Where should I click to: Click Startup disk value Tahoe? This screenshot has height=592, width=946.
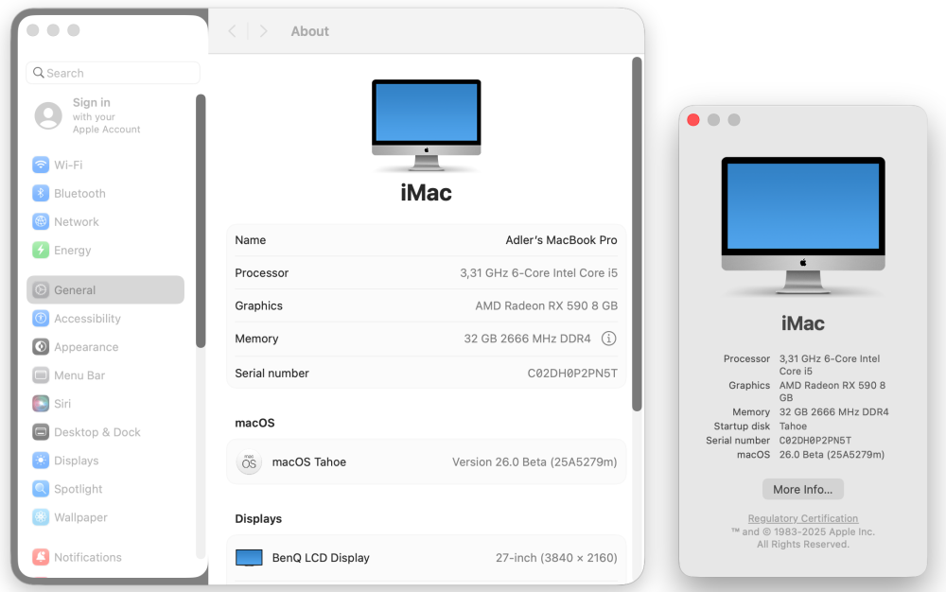pyautogui.click(x=793, y=427)
